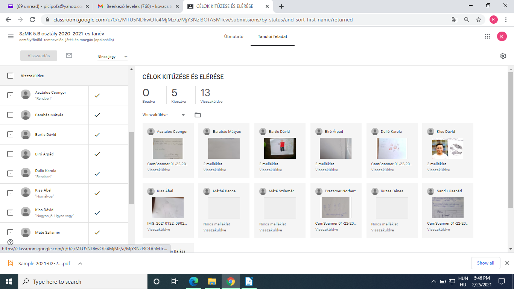Click the translate page icon in address bar
The height and width of the screenshot is (289, 514).
pos(455,20)
